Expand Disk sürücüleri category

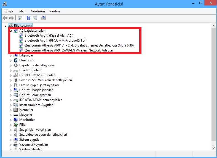11,70
